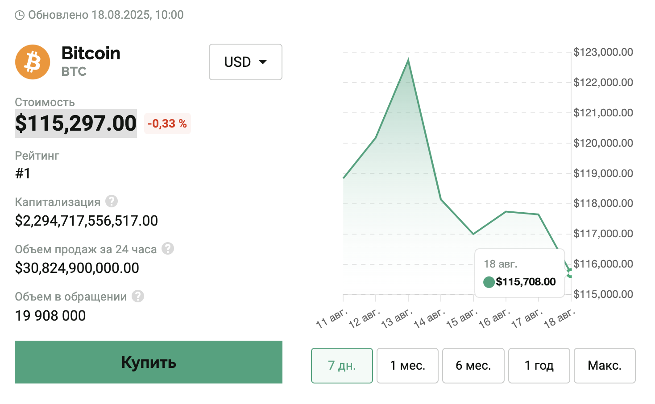Viewport: 655px width, 404px height.
Task: Show the 6 мес. price chart
Action: 473,366
